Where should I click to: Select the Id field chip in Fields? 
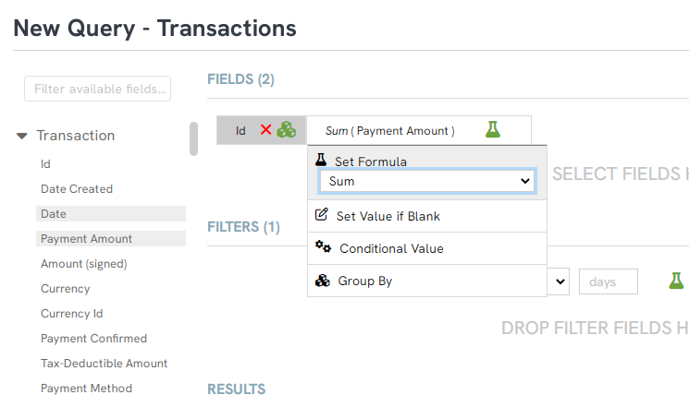coord(240,131)
